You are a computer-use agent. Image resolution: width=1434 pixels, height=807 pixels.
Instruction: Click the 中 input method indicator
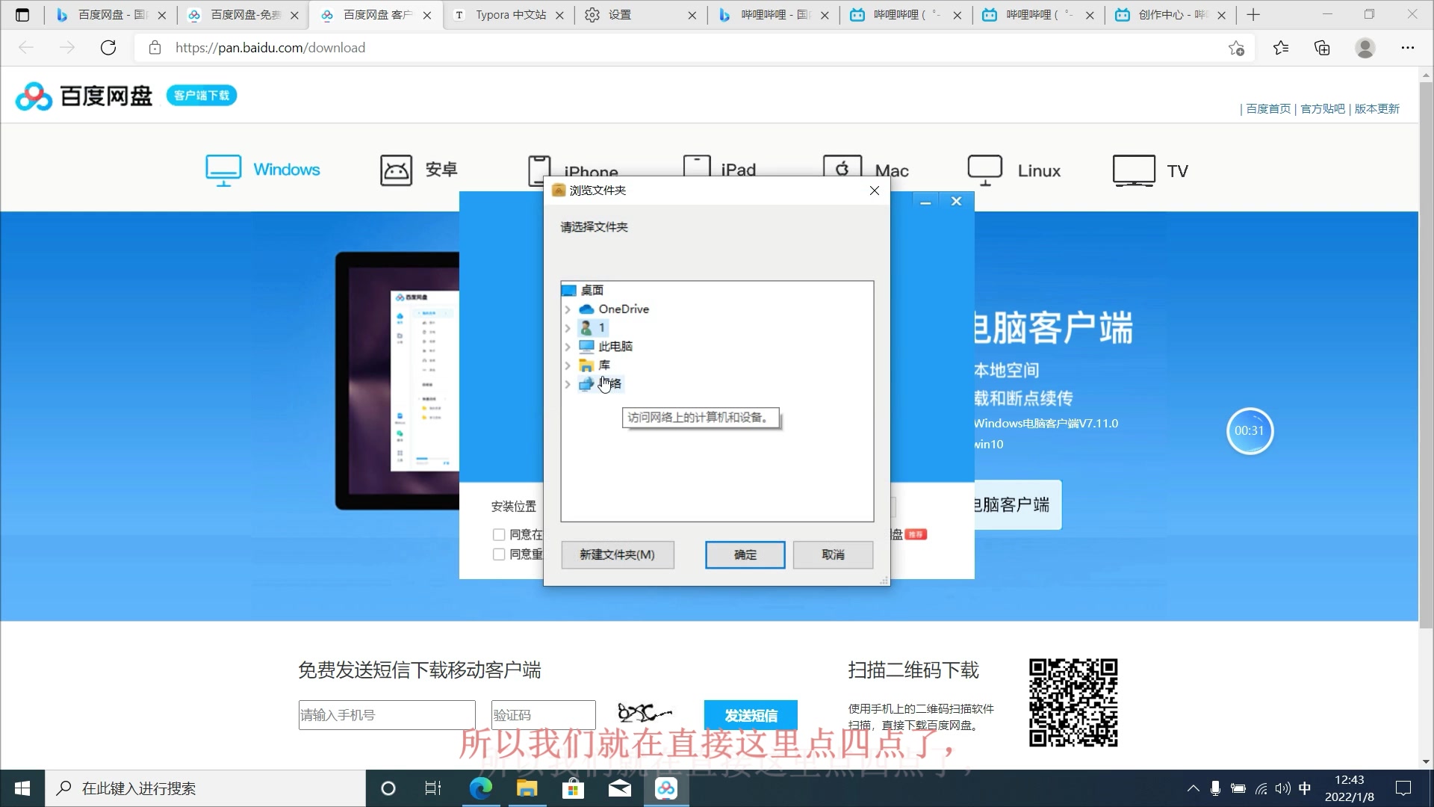[1305, 788]
